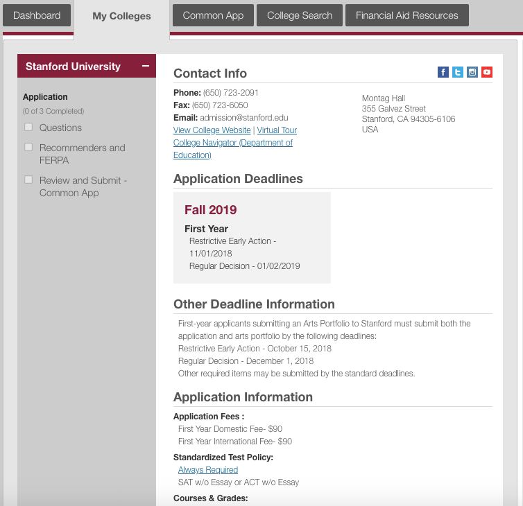Viewport: 523px width, 506px height.
Task: Click the Stanford University sidebar header
Action: 87,66
